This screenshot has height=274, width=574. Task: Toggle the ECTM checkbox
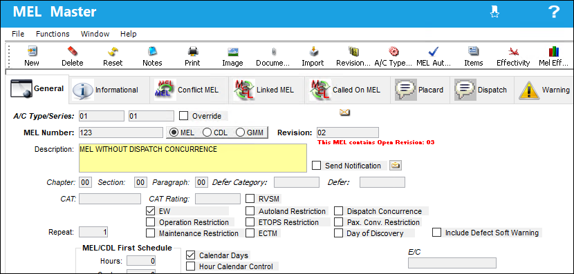pos(250,233)
